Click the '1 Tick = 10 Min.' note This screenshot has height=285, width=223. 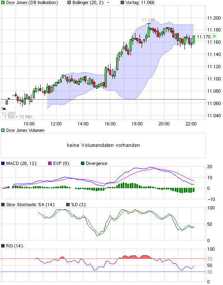pyautogui.click(x=19, y=117)
